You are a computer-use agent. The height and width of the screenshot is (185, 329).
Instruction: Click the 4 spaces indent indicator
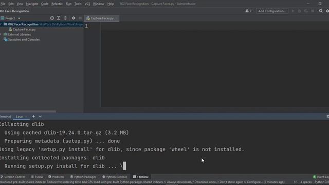tap(306, 182)
